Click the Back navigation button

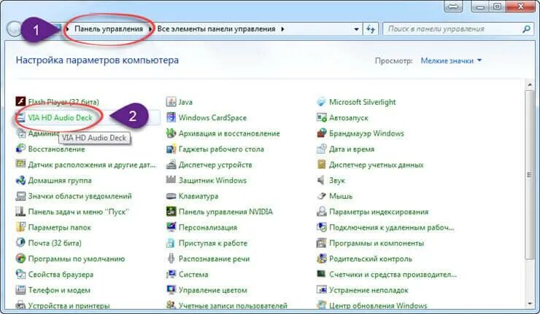14,29
